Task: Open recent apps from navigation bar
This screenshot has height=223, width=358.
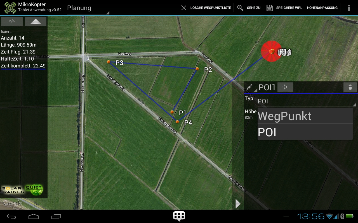Action: 56,217
